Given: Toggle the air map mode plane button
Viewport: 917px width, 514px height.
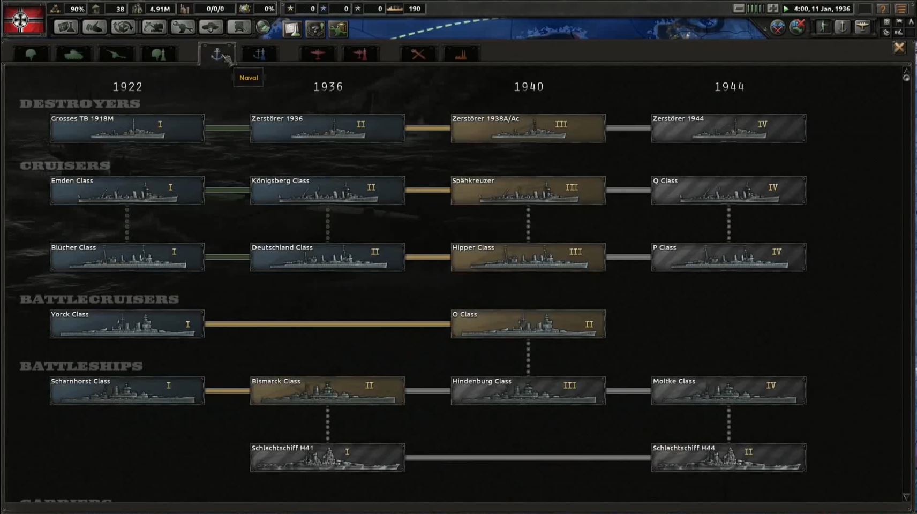Looking at the screenshot, I should [x=862, y=27].
